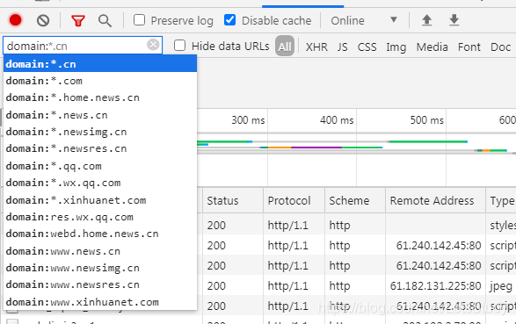Screen dimensions: 516x324
Task: Sort by Remote Address column header
Action: 435,200
